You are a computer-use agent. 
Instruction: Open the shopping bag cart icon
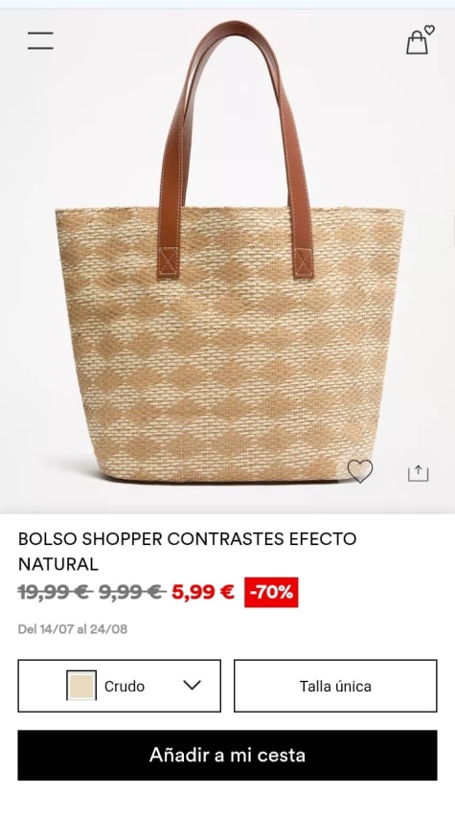[417, 43]
